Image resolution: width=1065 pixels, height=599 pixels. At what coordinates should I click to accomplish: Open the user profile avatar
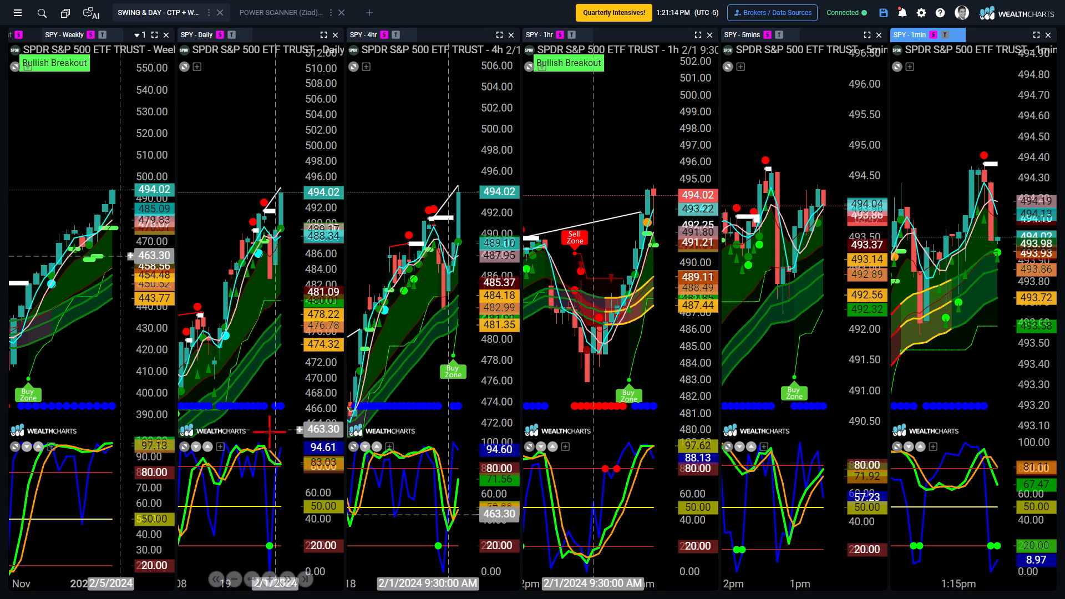click(962, 13)
